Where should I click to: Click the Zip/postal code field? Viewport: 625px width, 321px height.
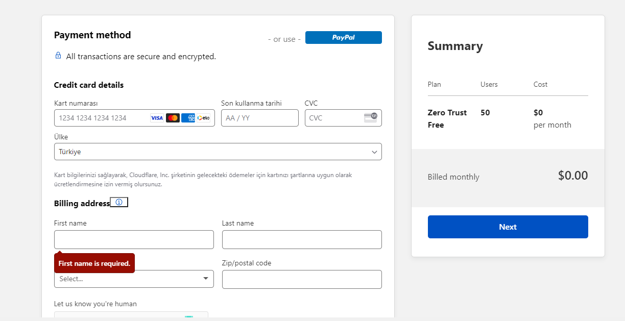[x=302, y=279]
